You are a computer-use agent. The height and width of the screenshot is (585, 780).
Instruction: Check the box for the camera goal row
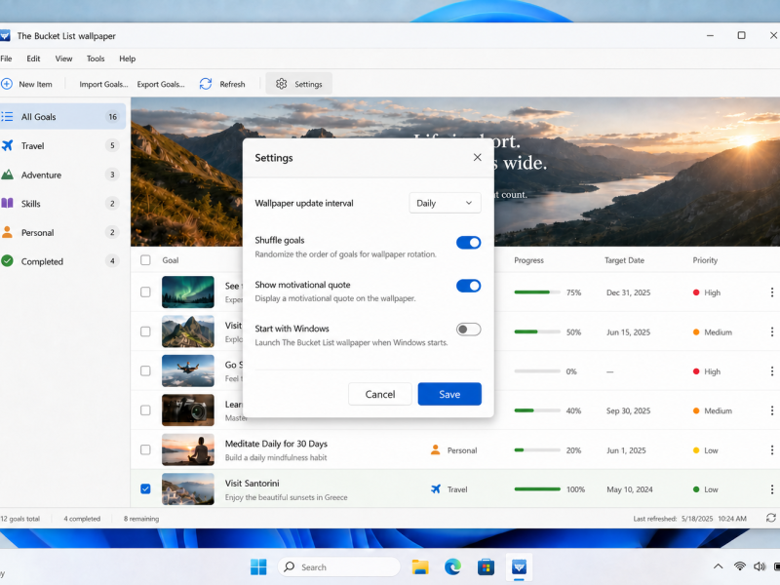145,409
